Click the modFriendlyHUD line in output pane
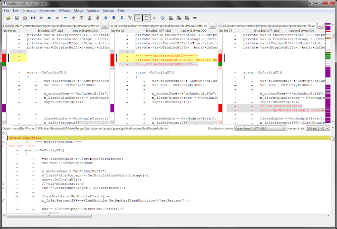337x229 pixels. click(56, 142)
